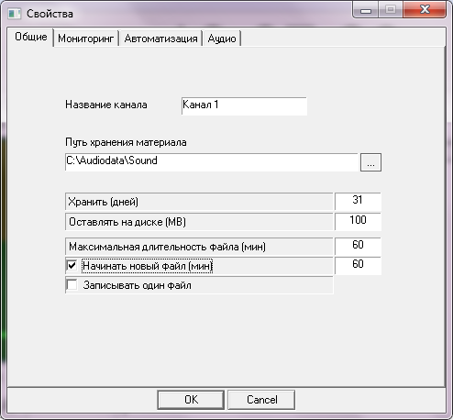Image resolution: width=453 pixels, height=420 pixels.
Task: Focus the Название канала text field
Action: pos(244,106)
